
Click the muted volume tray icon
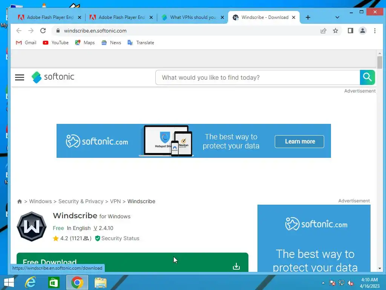[351, 283]
